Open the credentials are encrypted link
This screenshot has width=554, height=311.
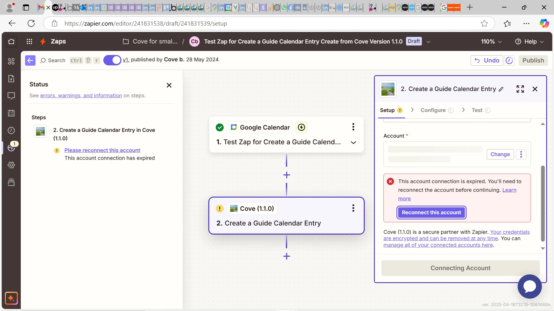(x=456, y=235)
